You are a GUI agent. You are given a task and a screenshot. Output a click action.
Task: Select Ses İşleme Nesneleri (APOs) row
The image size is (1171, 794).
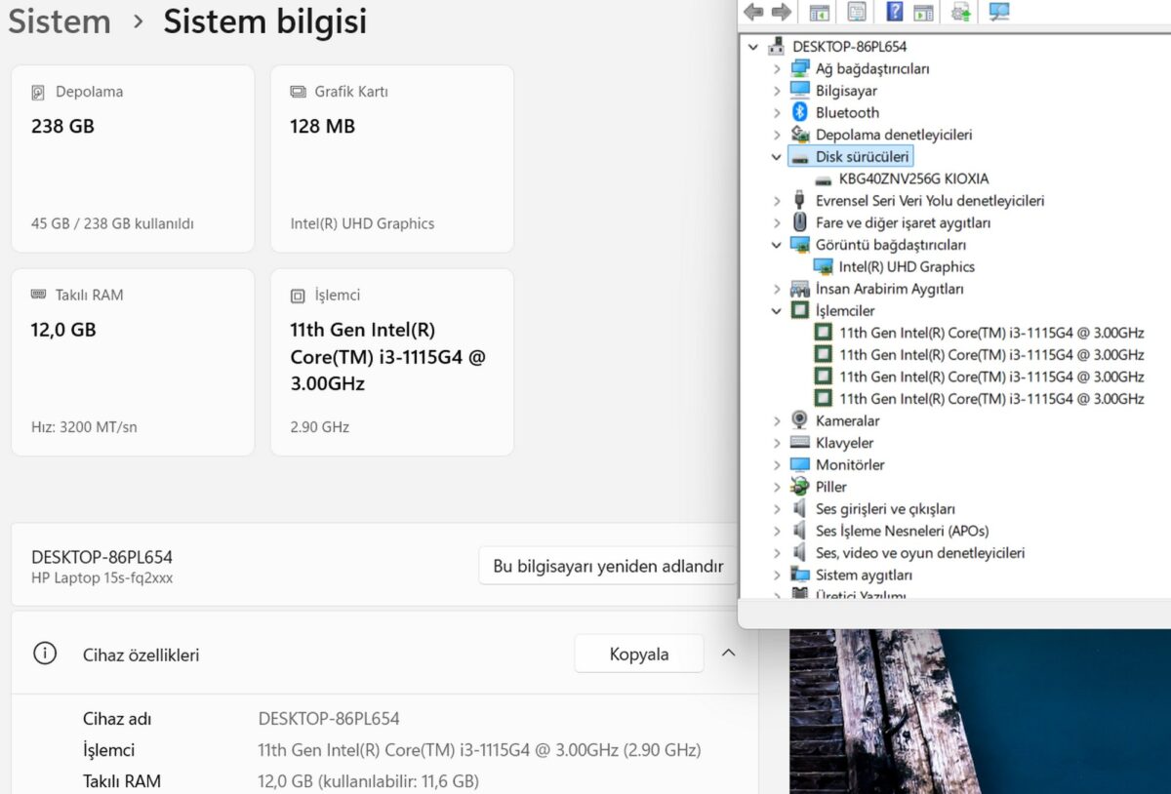902,531
